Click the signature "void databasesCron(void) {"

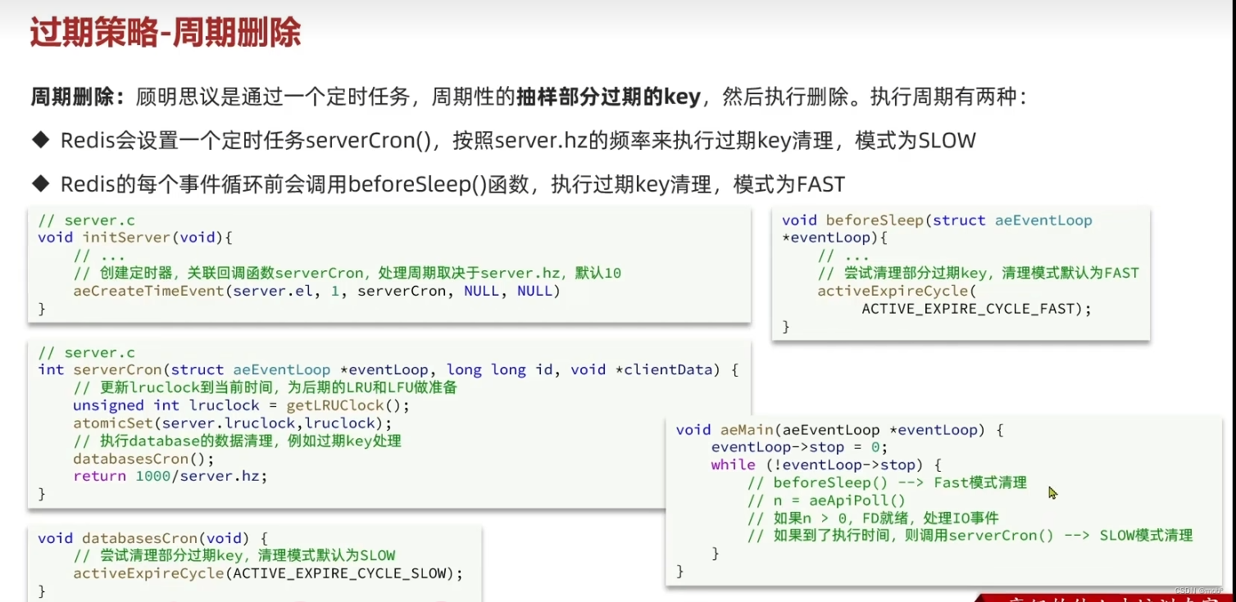(153, 538)
